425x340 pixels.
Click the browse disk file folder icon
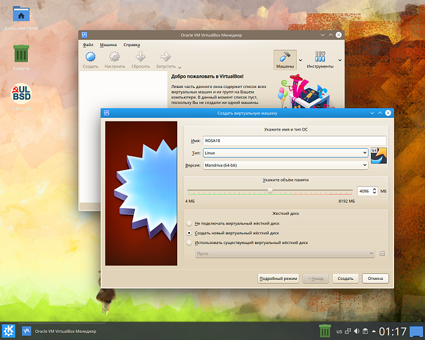pyautogui.click(x=382, y=254)
